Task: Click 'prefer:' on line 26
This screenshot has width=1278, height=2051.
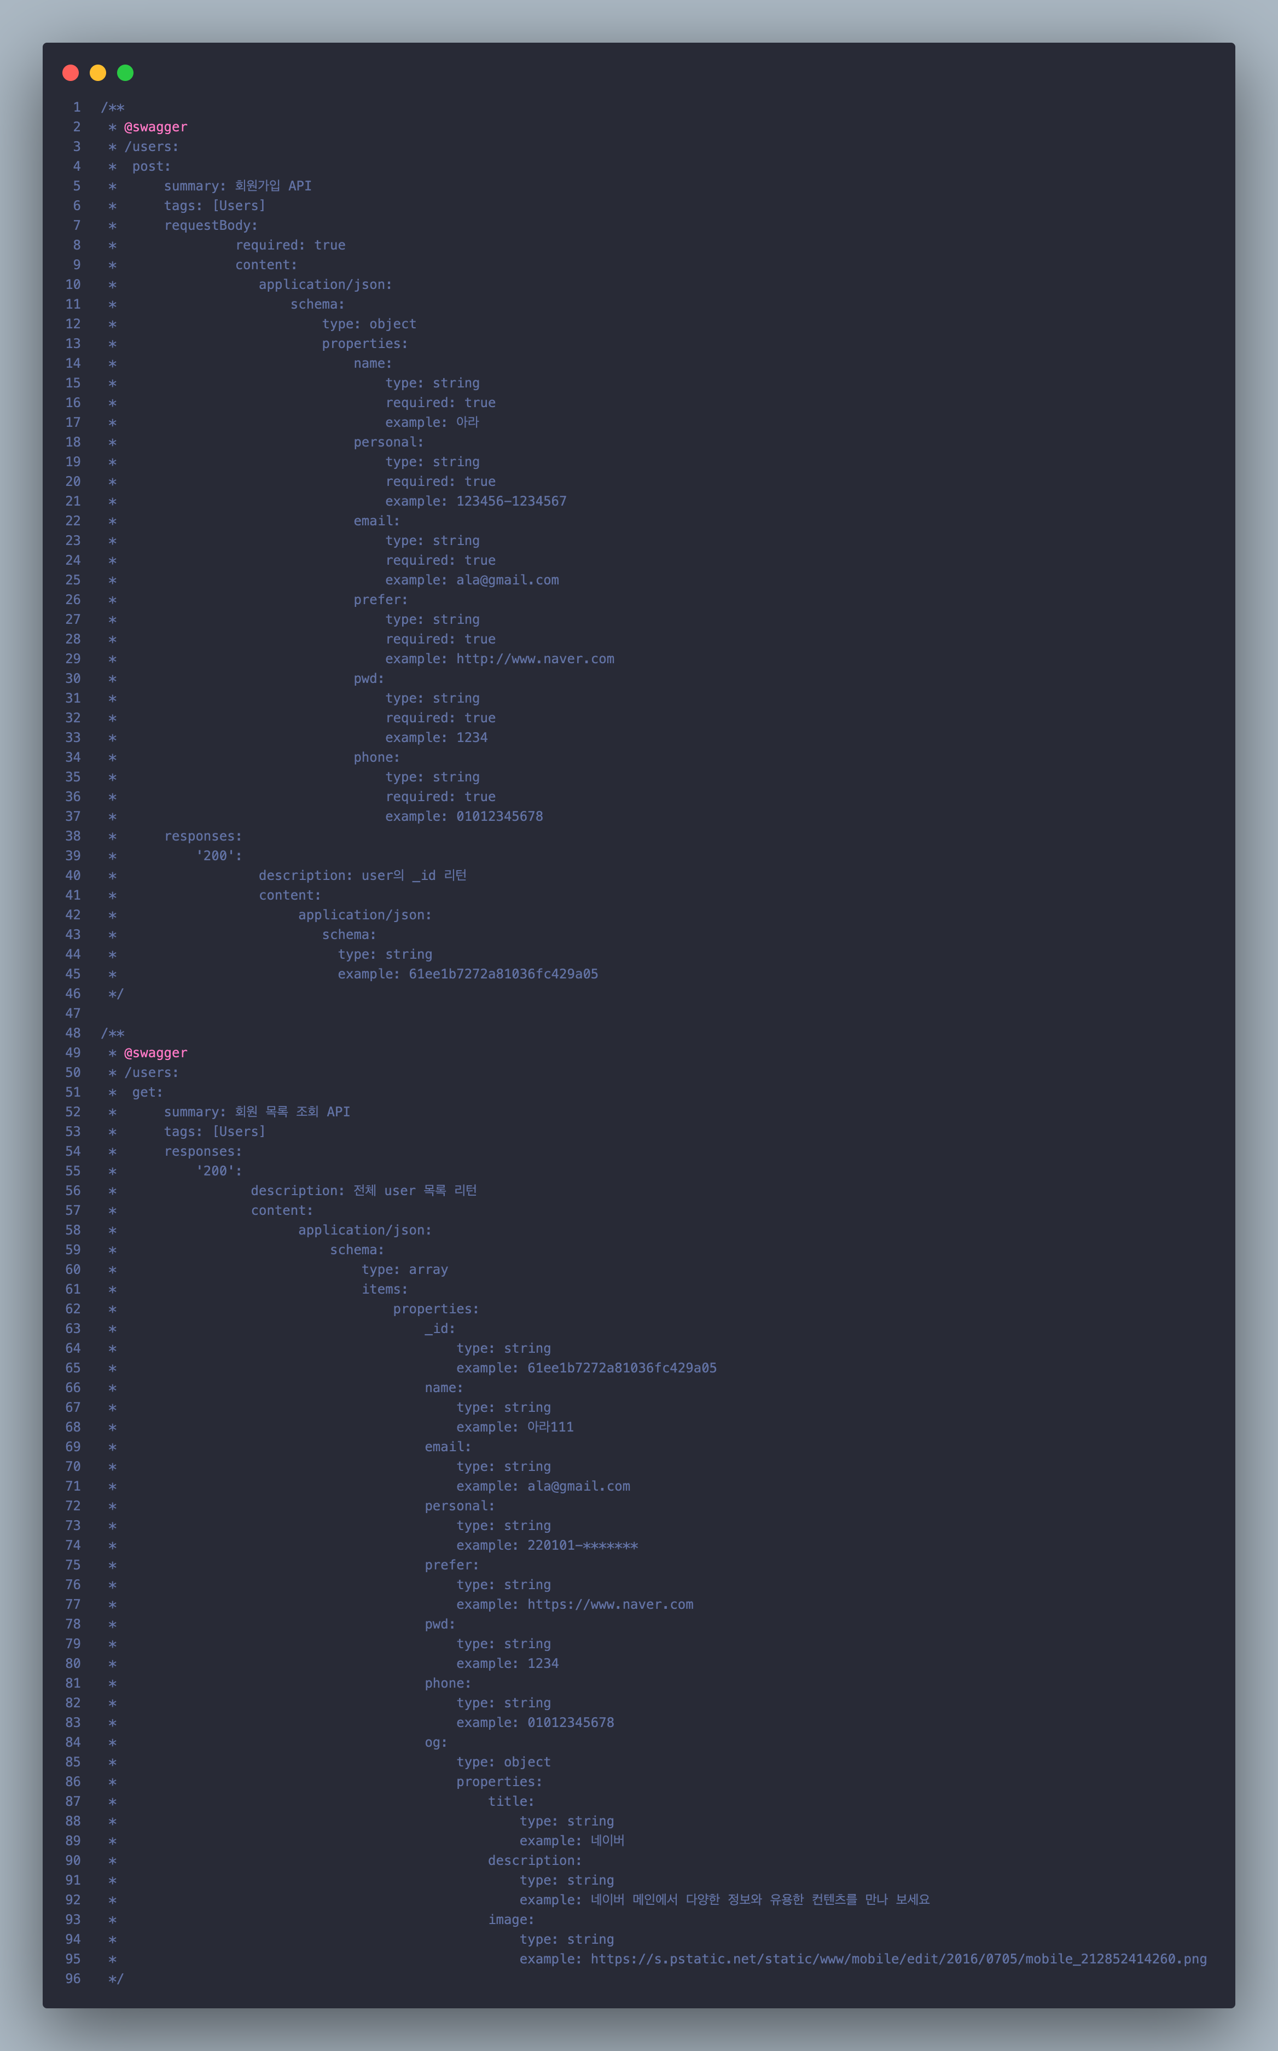Action: (x=380, y=600)
